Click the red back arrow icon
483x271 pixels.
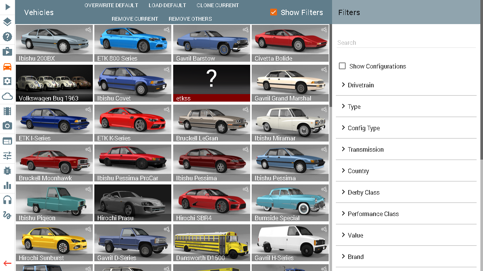point(8,263)
